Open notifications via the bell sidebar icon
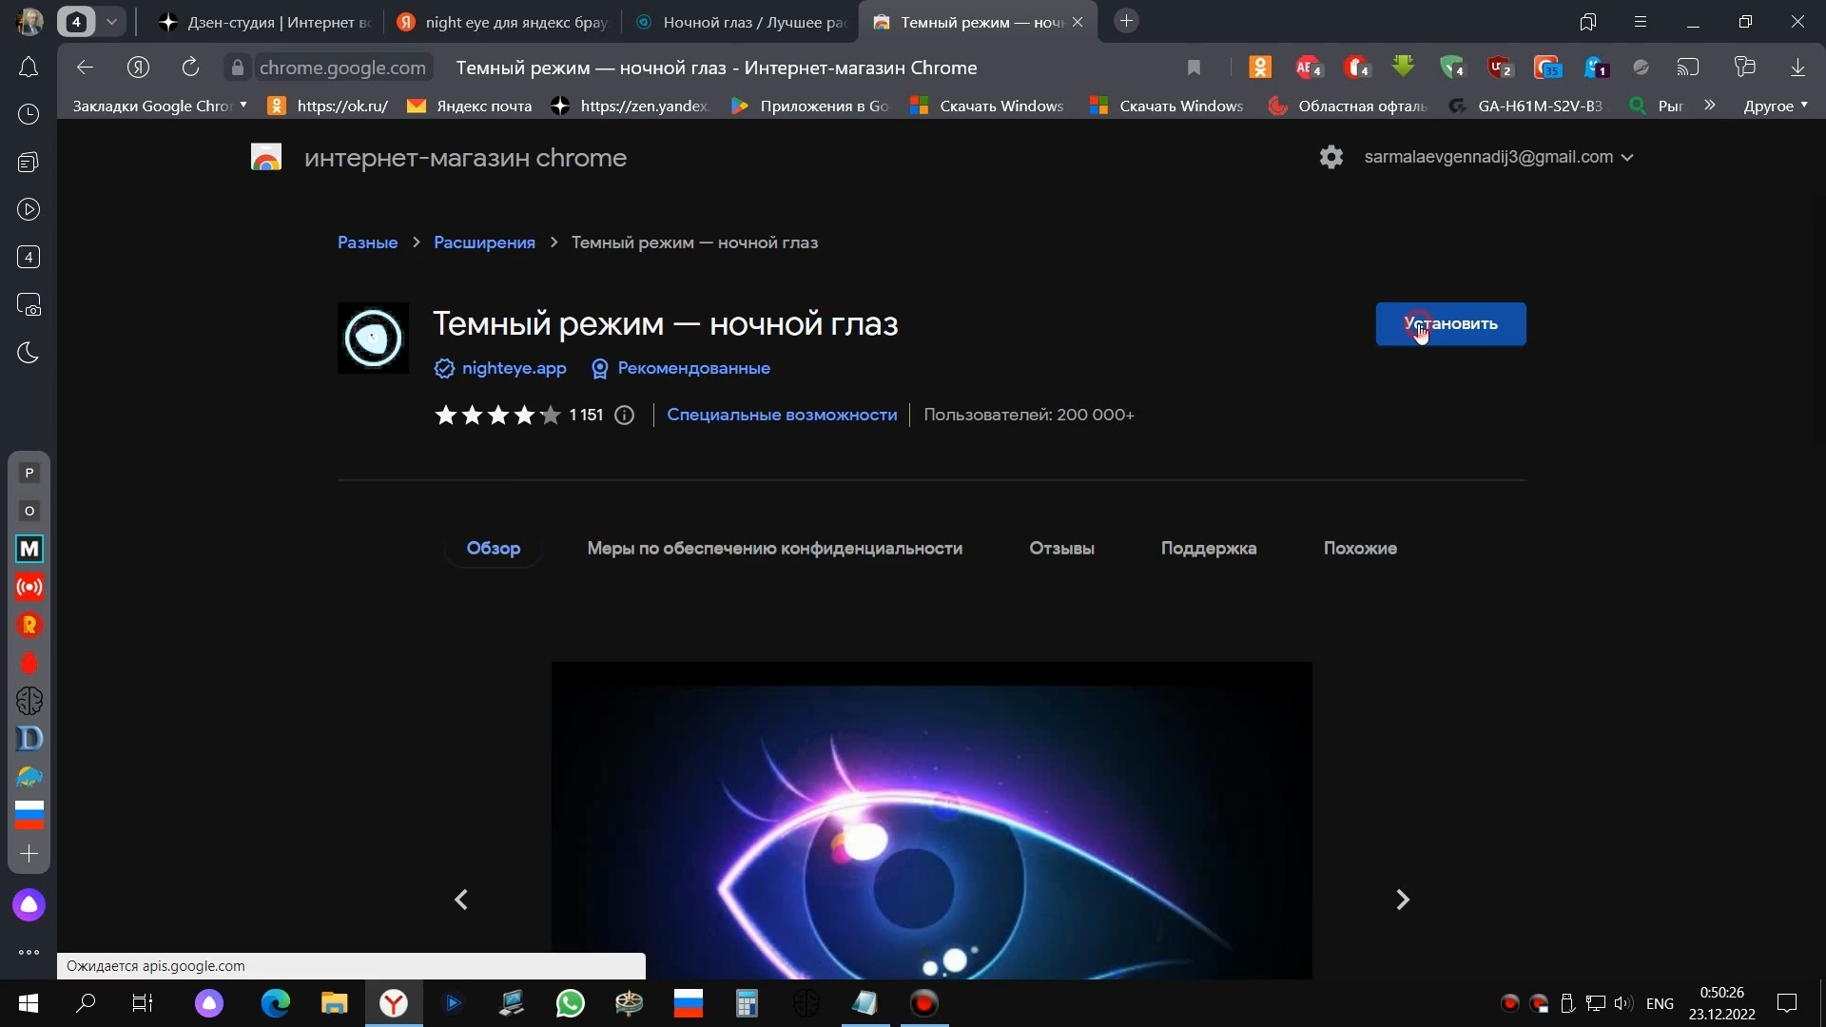Image resolution: width=1826 pixels, height=1027 pixels. point(29,67)
